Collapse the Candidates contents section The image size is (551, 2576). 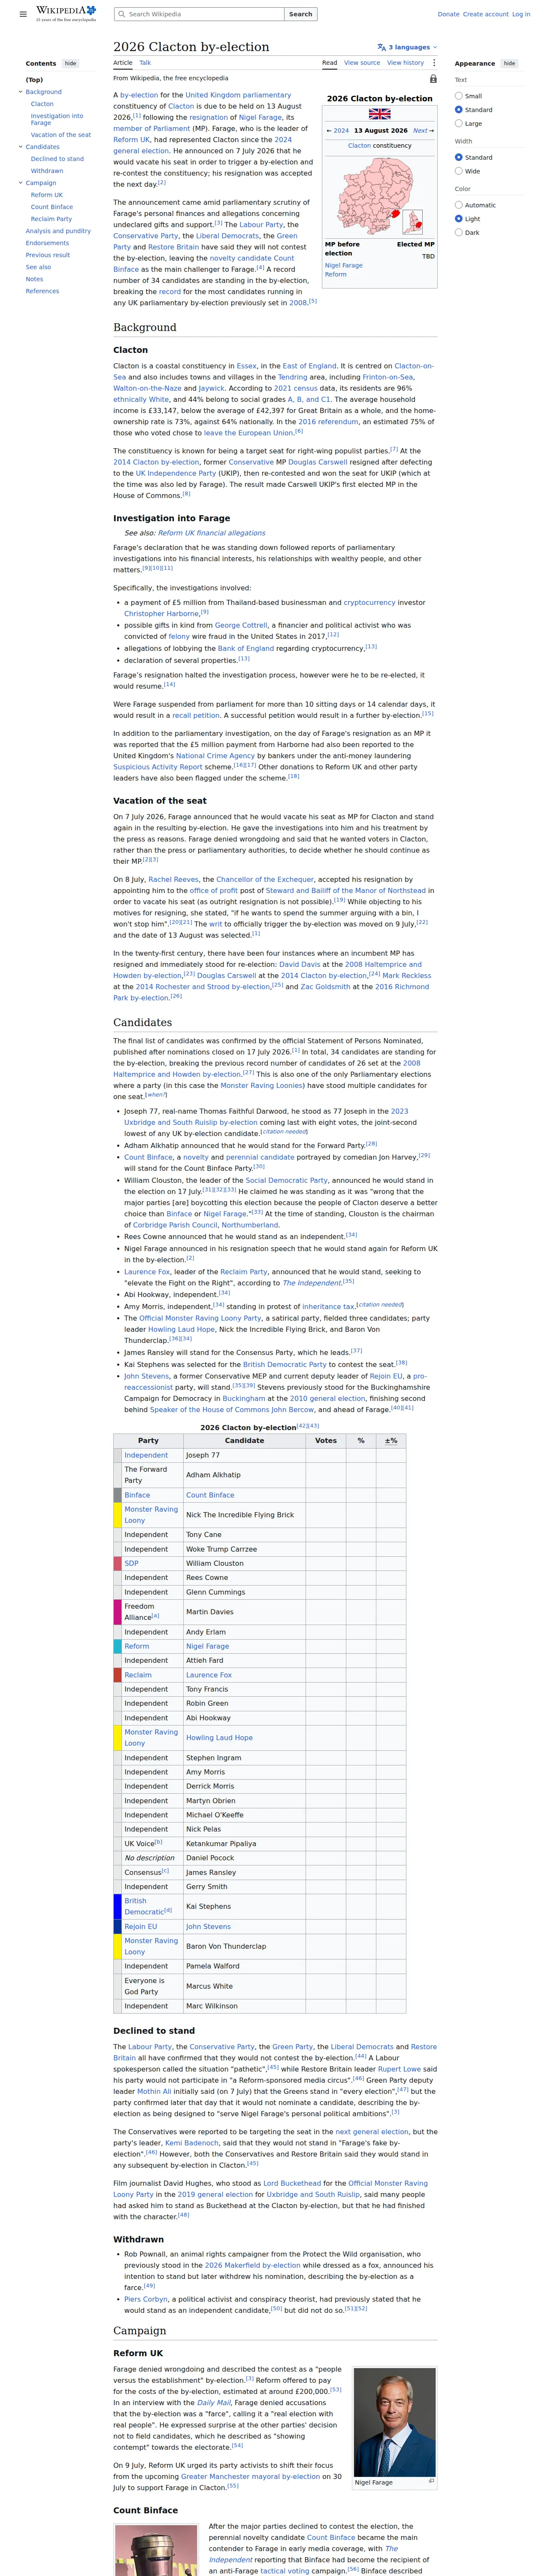(x=20, y=147)
